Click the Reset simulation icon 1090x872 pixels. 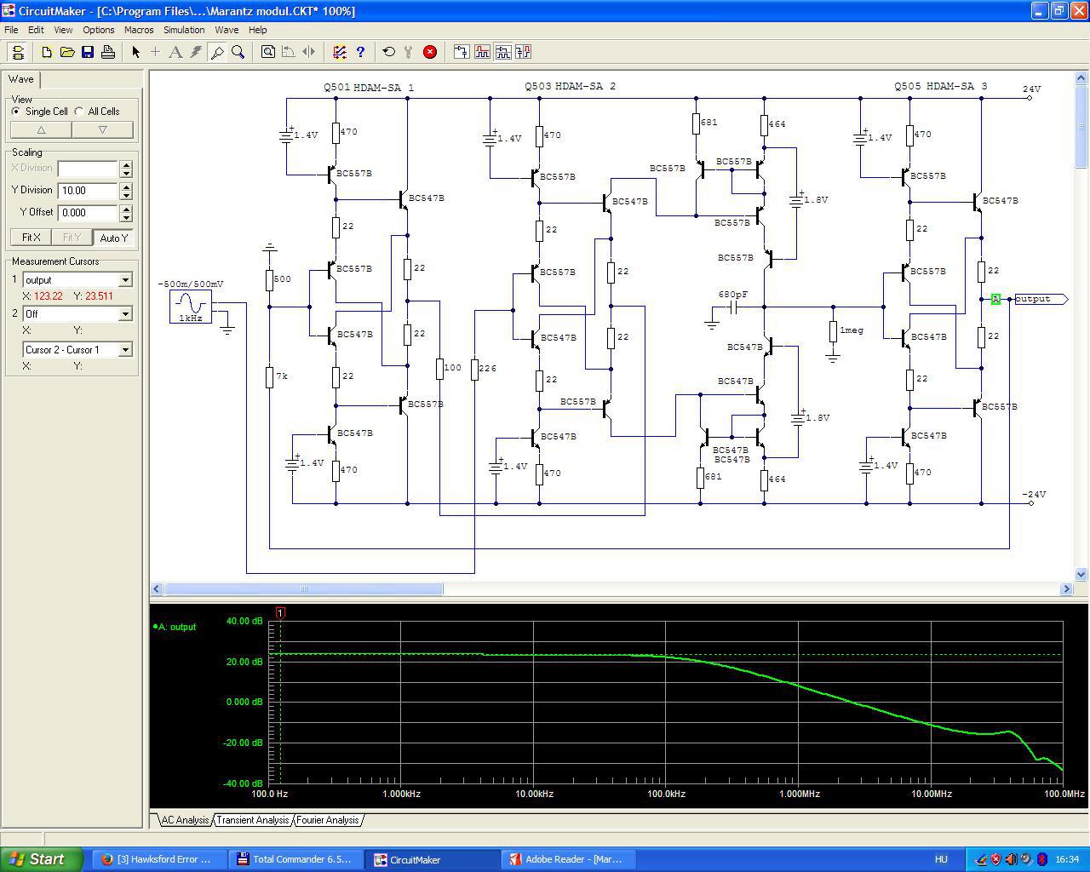[389, 52]
